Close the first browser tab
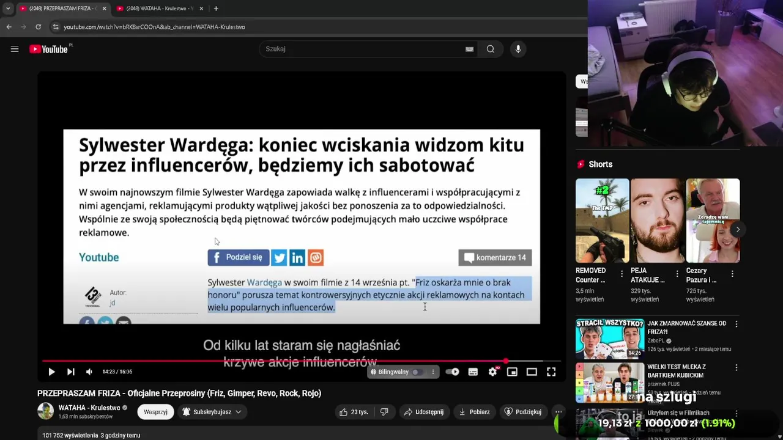The image size is (783, 440). click(x=104, y=9)
